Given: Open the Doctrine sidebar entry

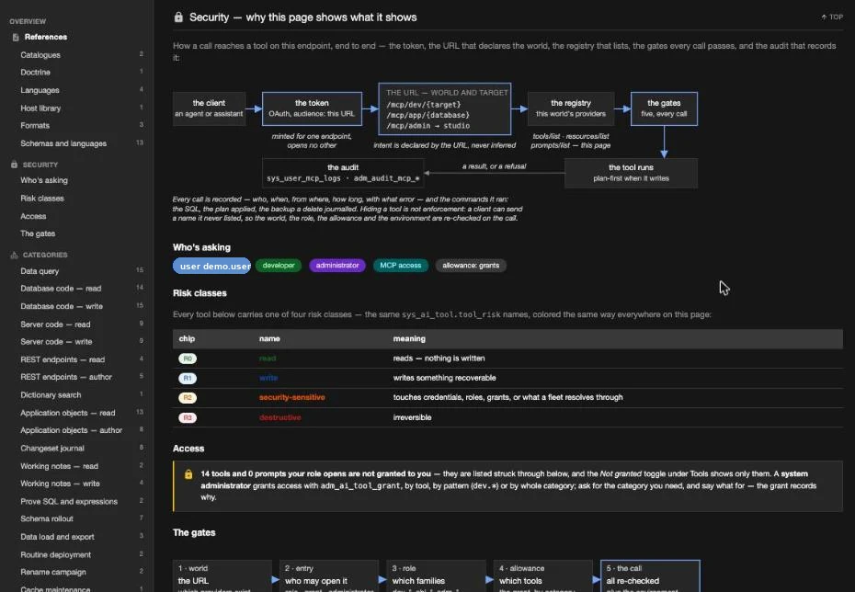Looking at the screenshot, I should [x=36, y=72].
